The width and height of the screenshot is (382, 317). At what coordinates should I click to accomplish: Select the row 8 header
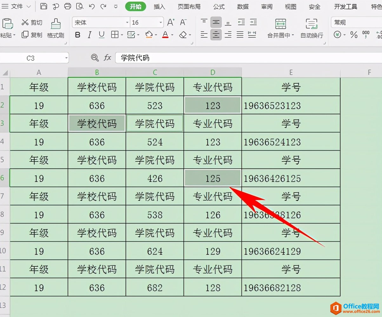[x=5, y=215]
